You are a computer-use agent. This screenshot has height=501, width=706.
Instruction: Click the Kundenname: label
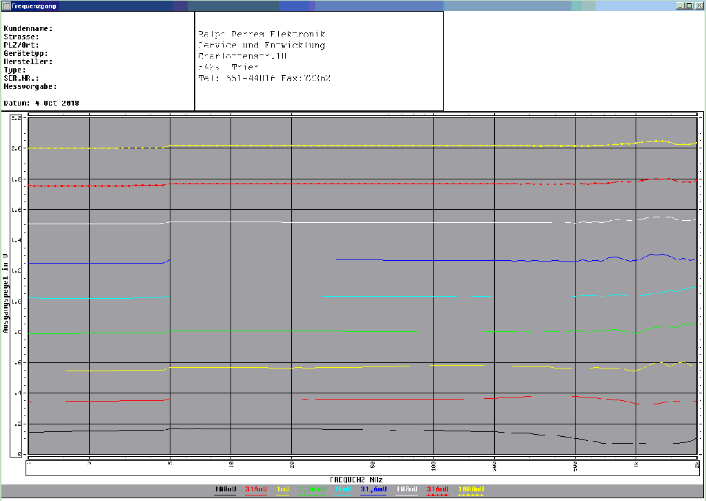point(28,28)
